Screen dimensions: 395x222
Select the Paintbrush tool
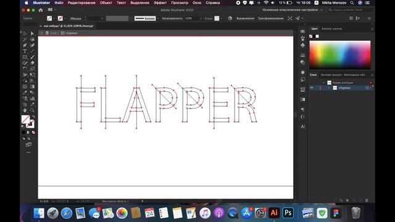(32, 57)
